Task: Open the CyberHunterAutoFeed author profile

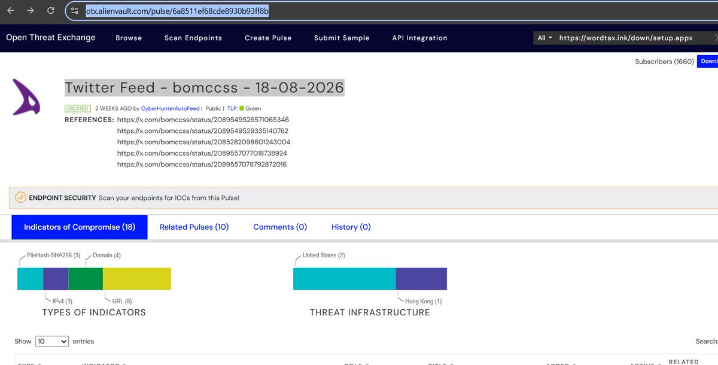Action: pyautogui.click(x=171, y=109)
